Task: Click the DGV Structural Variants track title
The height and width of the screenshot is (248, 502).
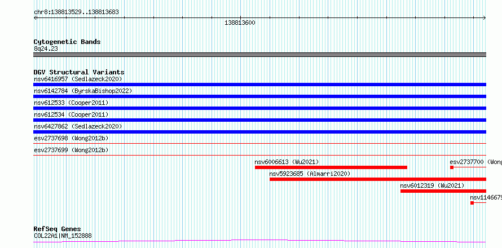Action: 79,72
